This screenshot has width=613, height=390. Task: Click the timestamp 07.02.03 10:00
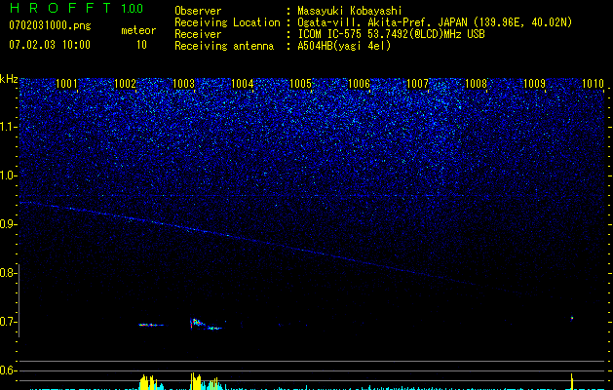tap(50, 45)
